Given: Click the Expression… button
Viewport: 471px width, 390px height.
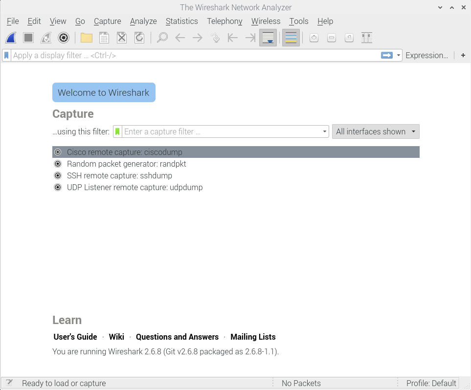Looking at the screenshot, I should 427,55.
